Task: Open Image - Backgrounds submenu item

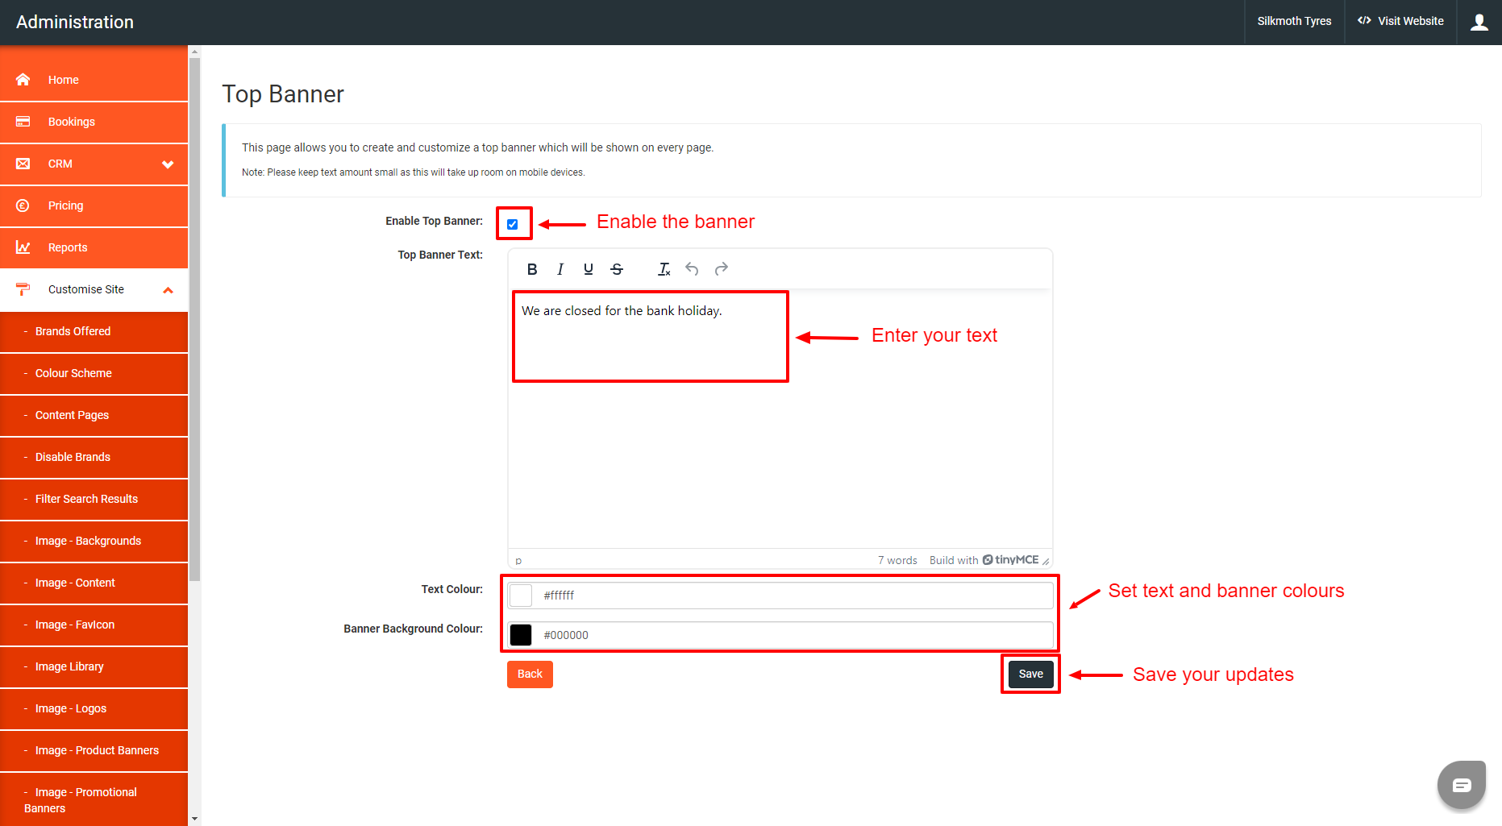Action: [94, 541]
